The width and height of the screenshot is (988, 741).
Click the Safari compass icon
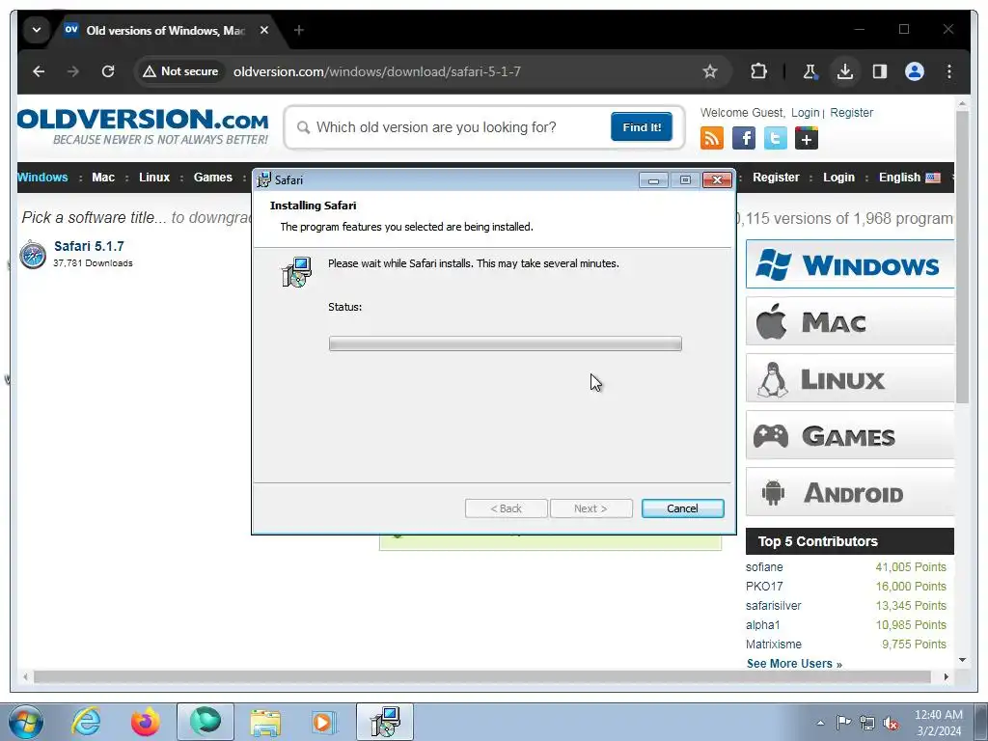pyautogui.click(x=33, y=255)
